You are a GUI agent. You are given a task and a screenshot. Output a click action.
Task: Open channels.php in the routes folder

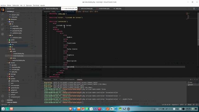tap(16, 67)
